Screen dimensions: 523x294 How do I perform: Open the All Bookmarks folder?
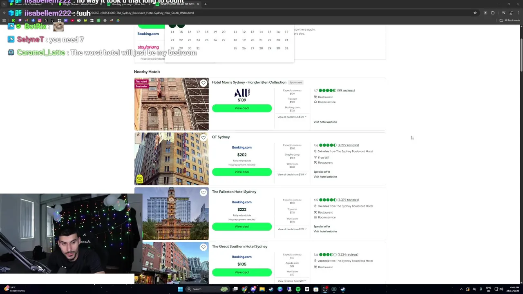(510, 20)
